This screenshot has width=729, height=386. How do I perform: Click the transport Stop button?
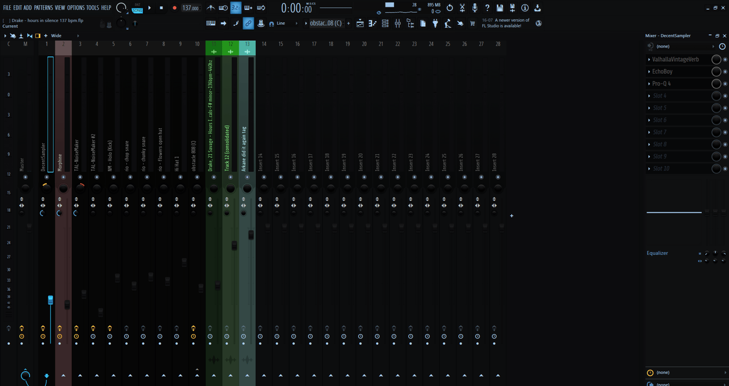tap(161, 8)
